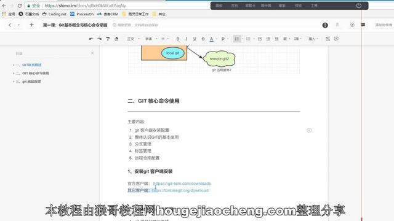
Task: Open the 其它 bookmark folder
Action: coord(159,14)
